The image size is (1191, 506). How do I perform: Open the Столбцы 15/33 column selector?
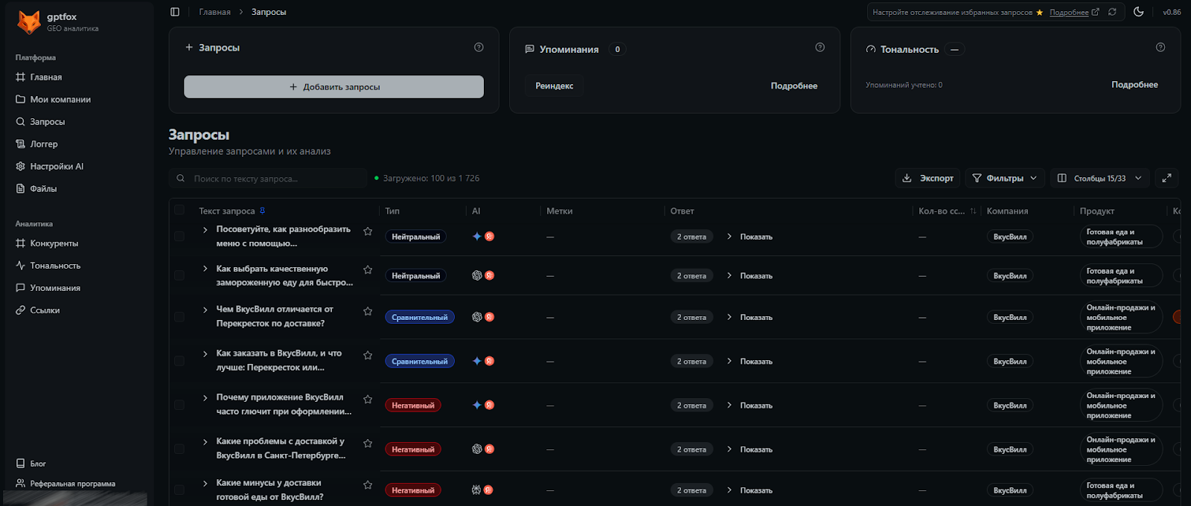pyautogui.click(x=1099, y=178)
